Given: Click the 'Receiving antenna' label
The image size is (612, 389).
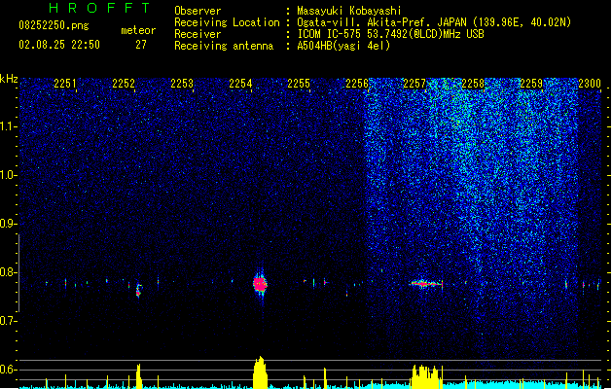Looking at the screenshot, I should point(224,46).
